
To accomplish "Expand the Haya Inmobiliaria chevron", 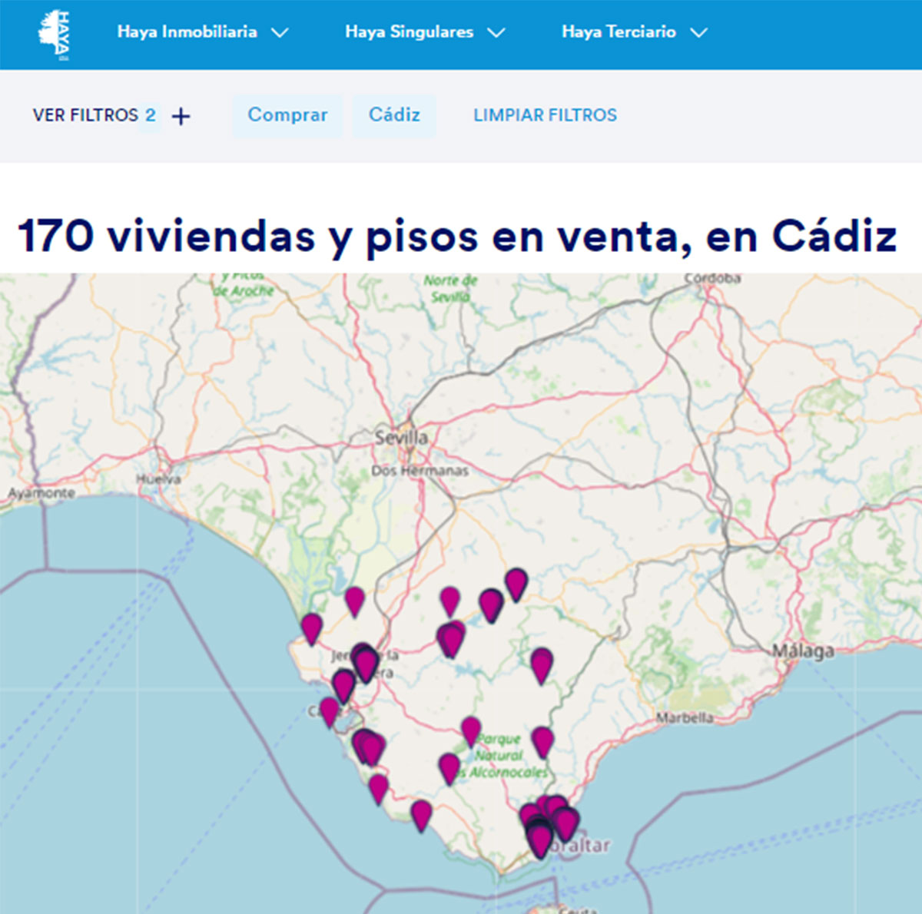I will 280,33.
